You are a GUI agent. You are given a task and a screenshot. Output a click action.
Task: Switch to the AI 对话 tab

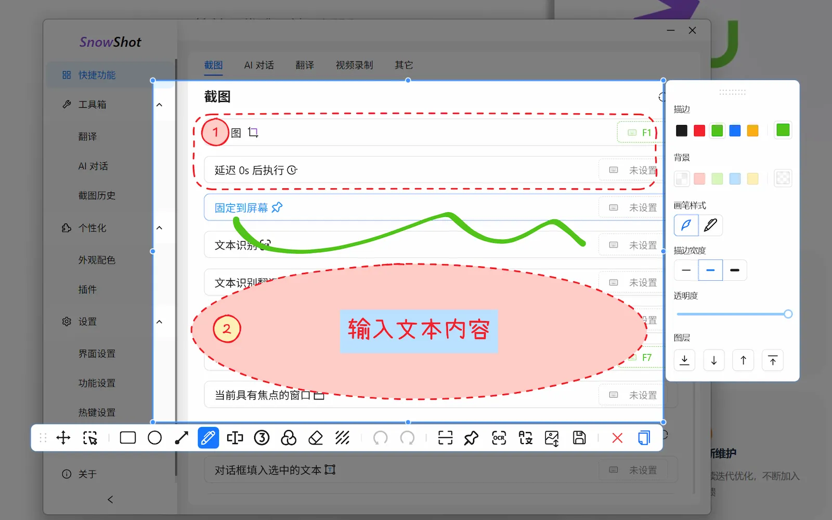click(x=258, y=64)
